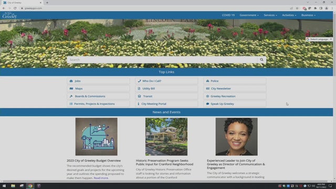Open the Maps link
336x189 pixels.
pos(98,89)
